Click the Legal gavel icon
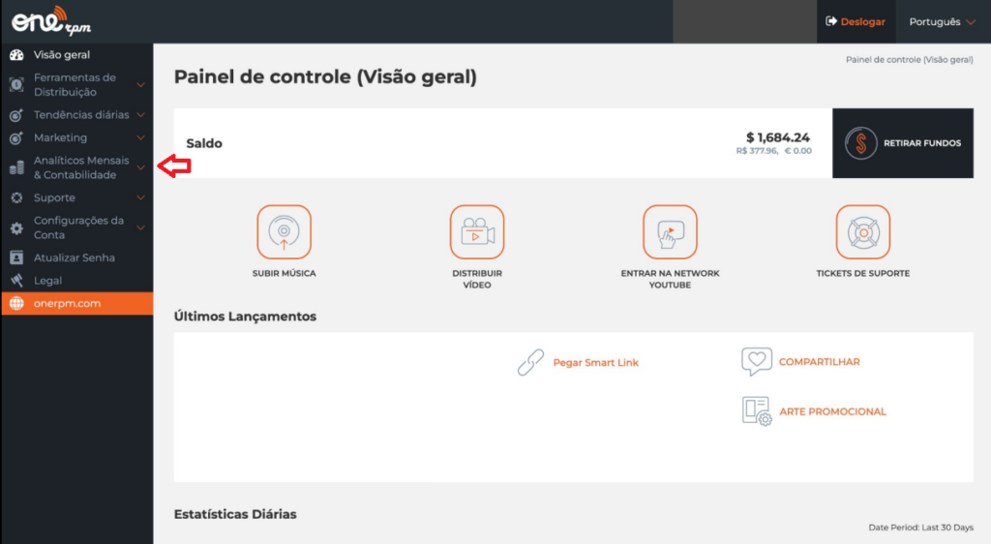Viewport: 991px width, 544px height. pos(16,281)
